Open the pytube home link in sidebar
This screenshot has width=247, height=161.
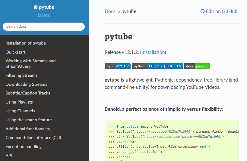coord(44,7)
